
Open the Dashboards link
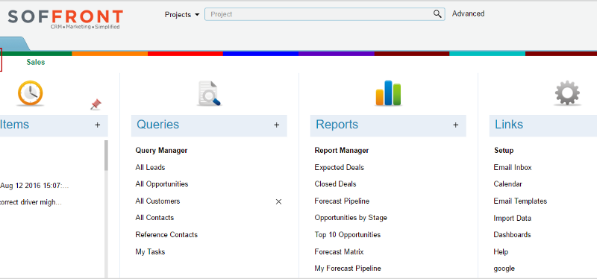click(x=512, y=234)
